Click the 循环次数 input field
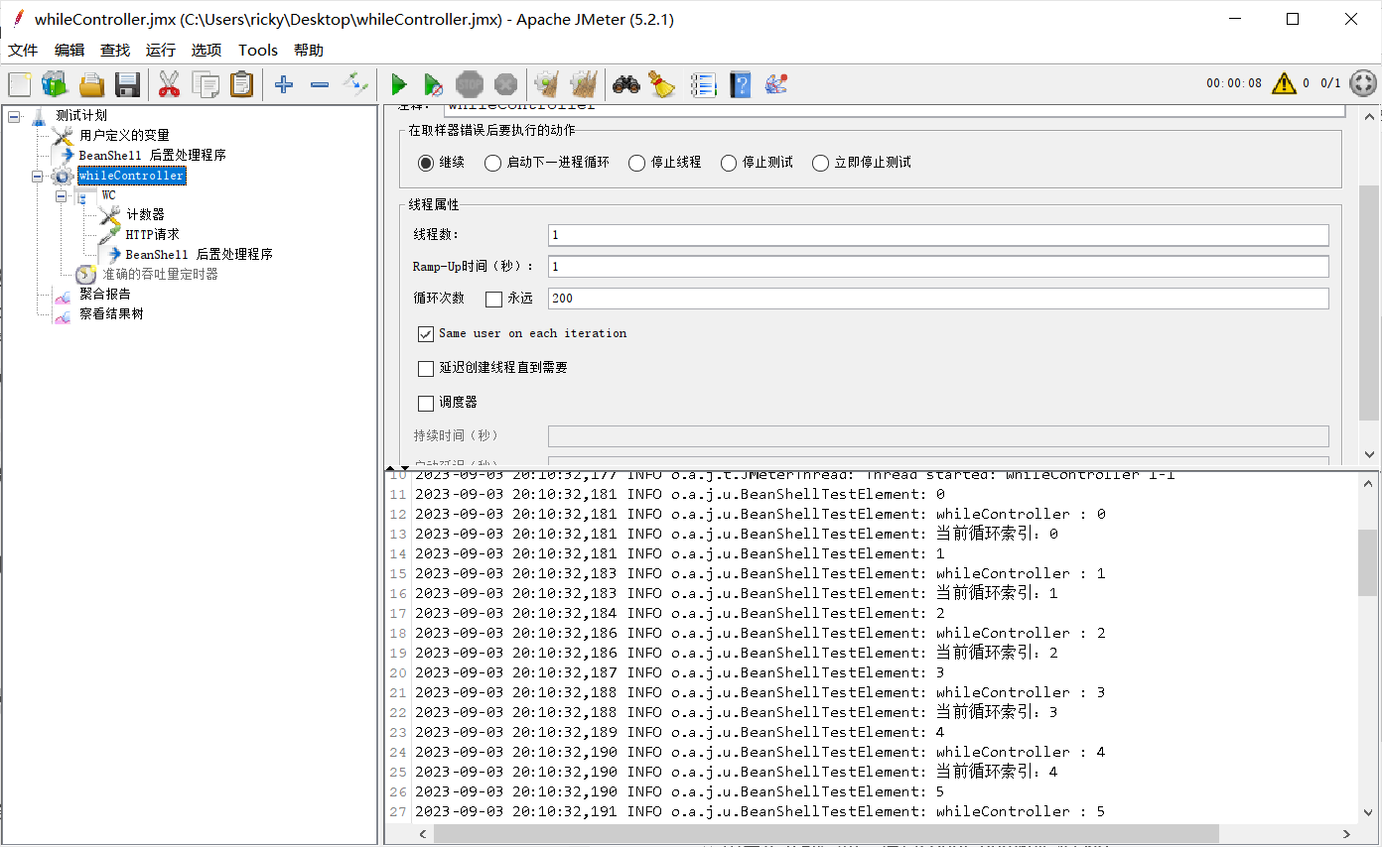Screen dimensions: 1382x847 [938, 299]
